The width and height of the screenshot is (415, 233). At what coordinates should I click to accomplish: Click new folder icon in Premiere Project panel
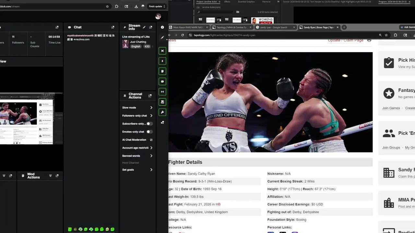click(238, 12)
